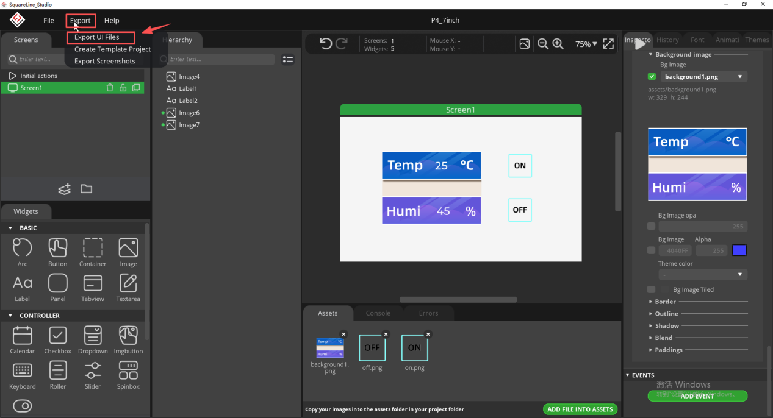Delete Screen1 using the trash icon
Screen dimensions: 773x418
pyautogui.click(x=110, y=88)
